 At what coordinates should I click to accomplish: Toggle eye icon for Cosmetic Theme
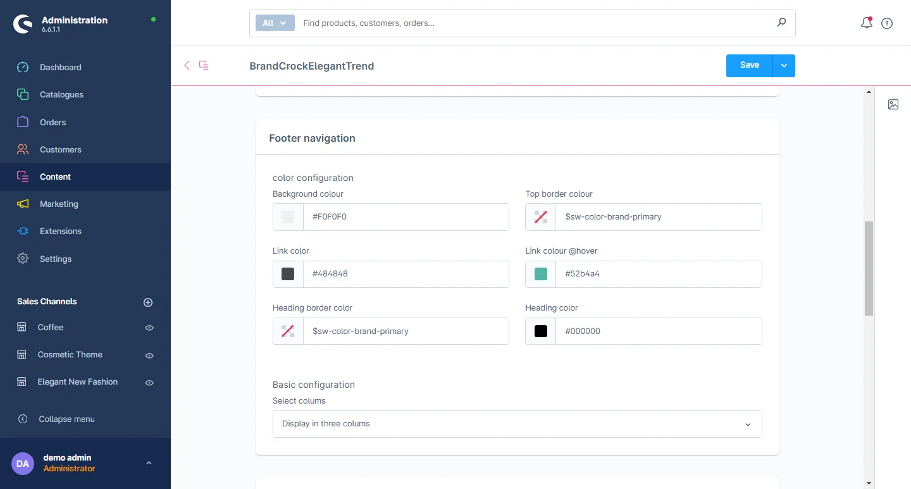coord(149,356)
